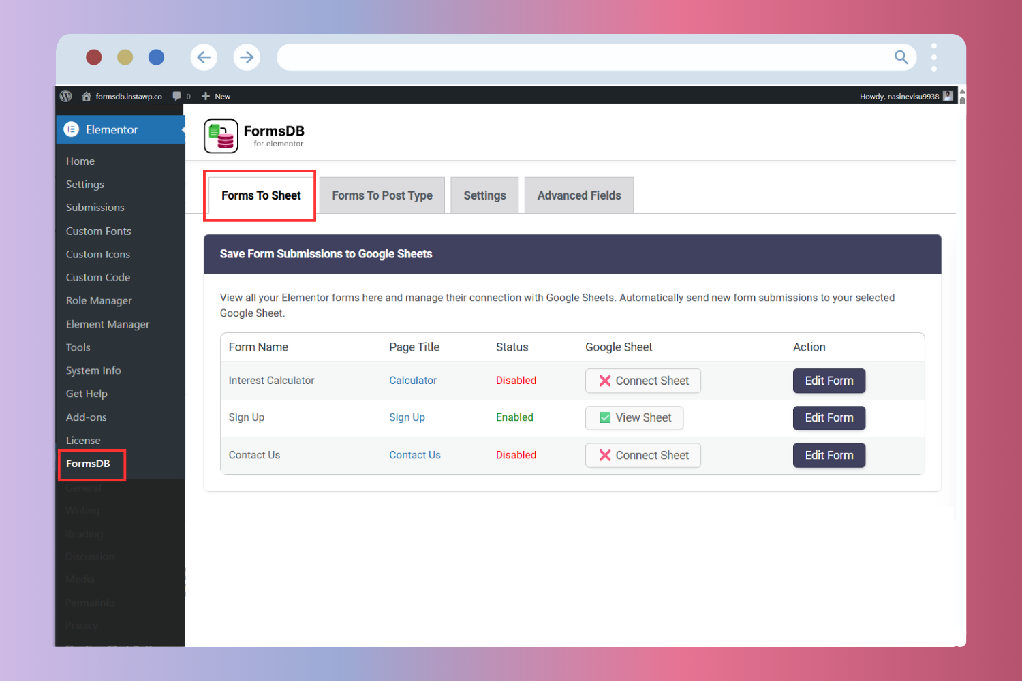Open the Advanced Fields tab
Image resolution: width=1022 pixels, height=681 pixels.
pyautogui.click(x=578, y=195)
